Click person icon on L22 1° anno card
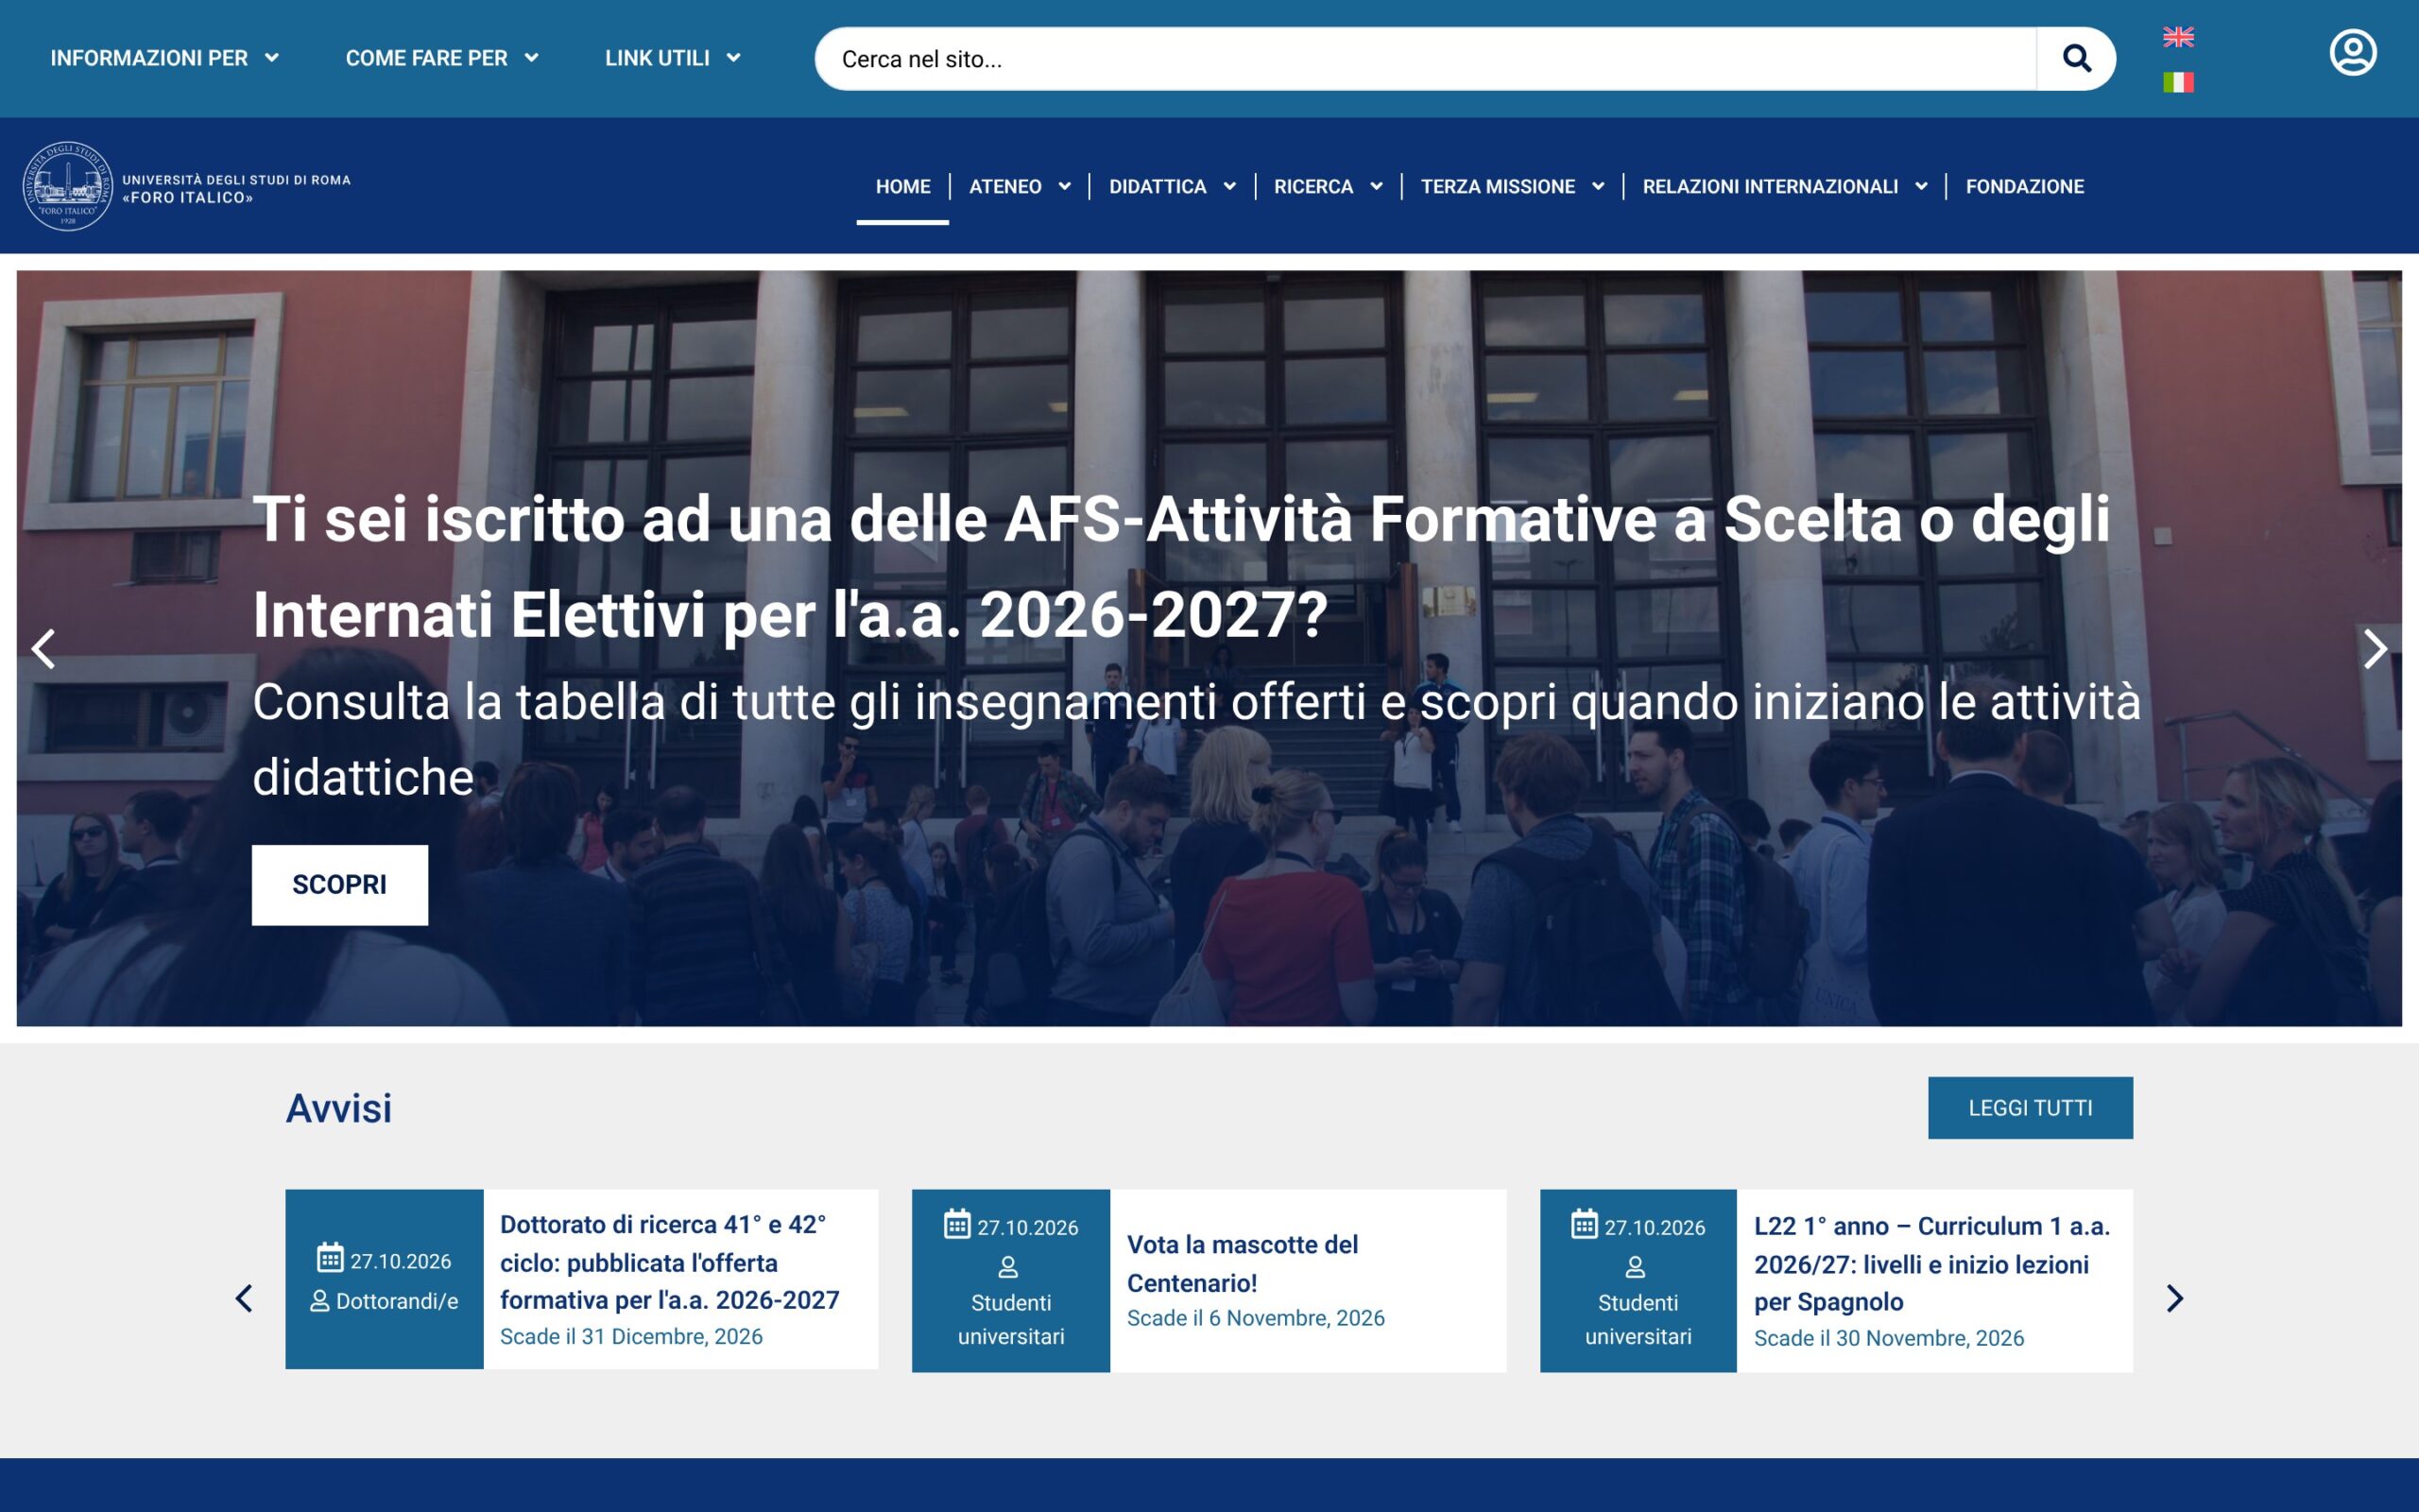 1636,1267
